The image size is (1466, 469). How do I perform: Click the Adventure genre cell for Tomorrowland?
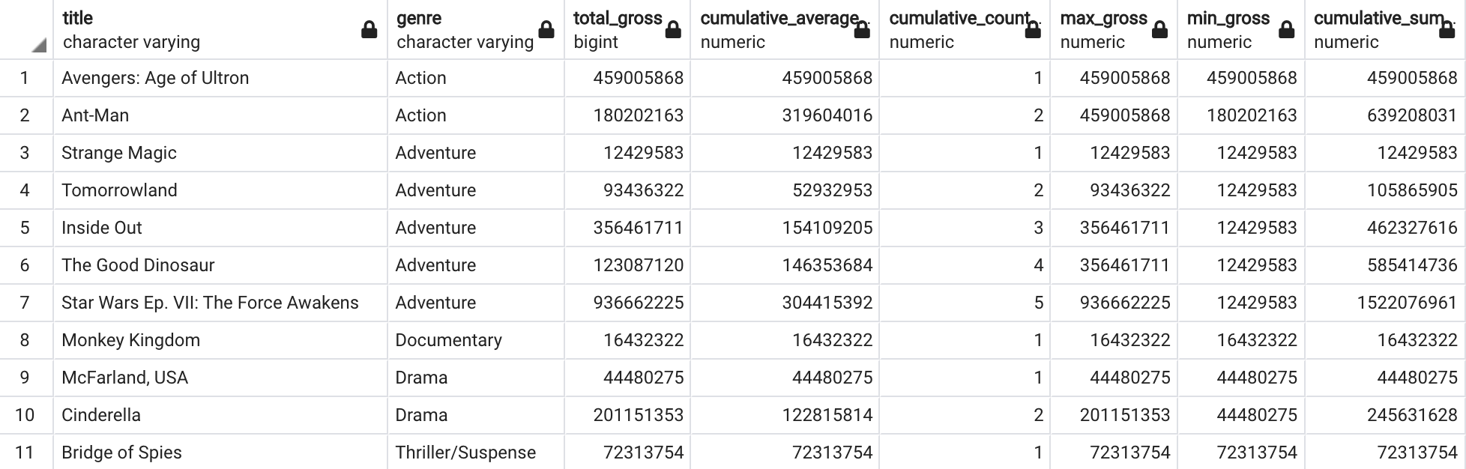[x=476, y=190]
